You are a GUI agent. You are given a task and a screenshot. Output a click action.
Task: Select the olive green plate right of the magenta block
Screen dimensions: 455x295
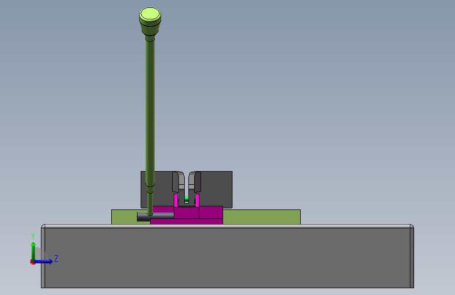(x=261, y=217)
